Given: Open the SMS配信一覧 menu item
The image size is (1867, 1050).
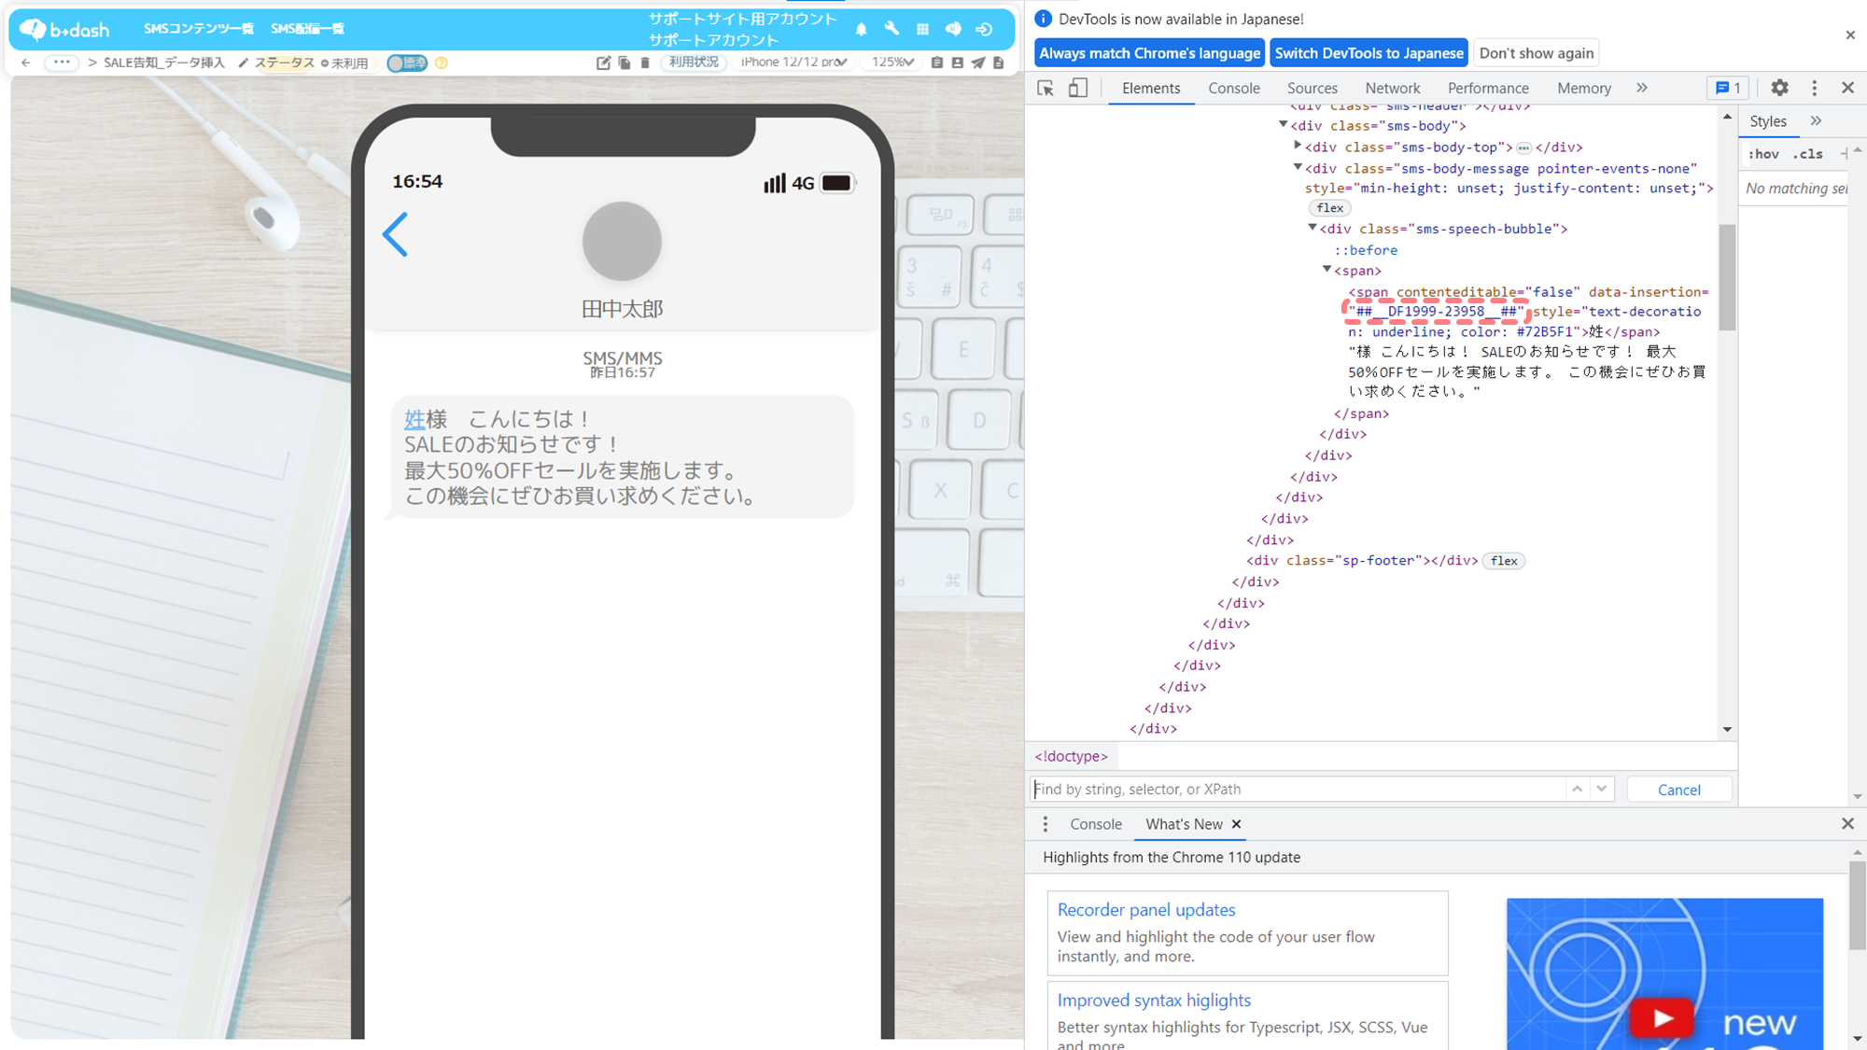Looking at the screenshot, I should click(307, 29).
